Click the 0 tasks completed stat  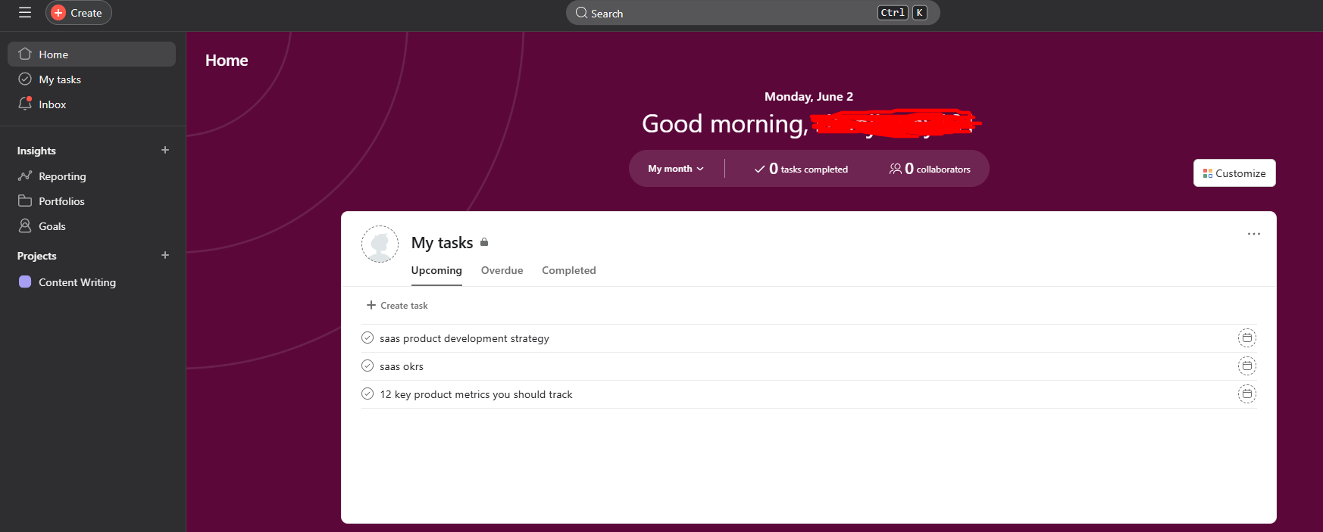pos(801,169)
